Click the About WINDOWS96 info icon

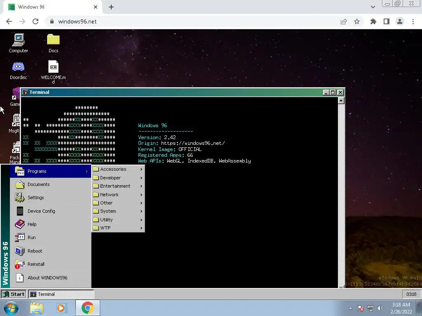(x=20, y=278)
